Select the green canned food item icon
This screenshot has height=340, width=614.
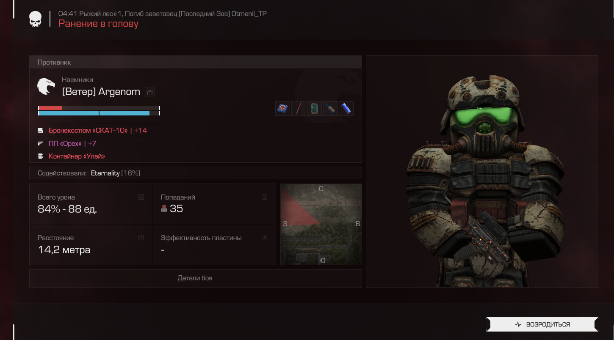click(314, 109)
